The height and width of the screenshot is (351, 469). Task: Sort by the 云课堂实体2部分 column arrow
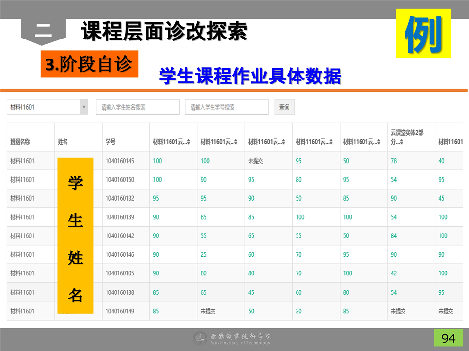point(401,142)
